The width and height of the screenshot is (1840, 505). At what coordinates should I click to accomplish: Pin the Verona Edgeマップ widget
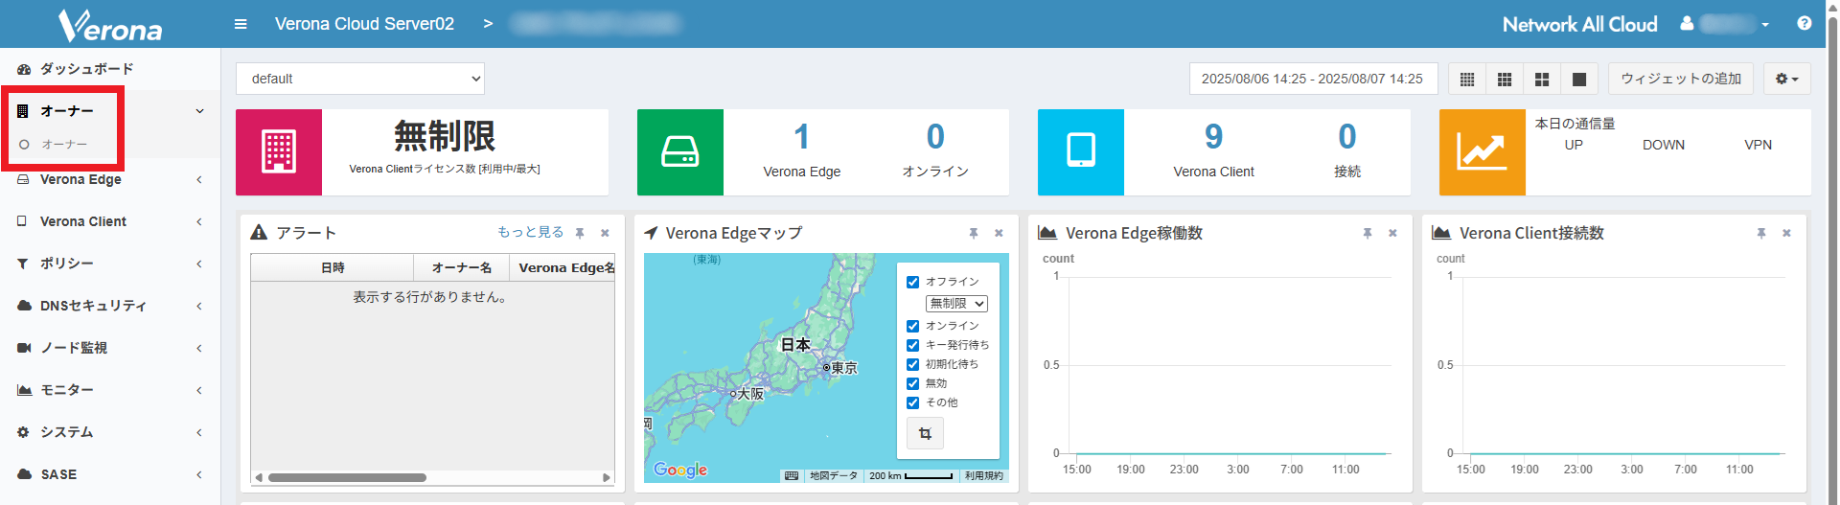974,233
